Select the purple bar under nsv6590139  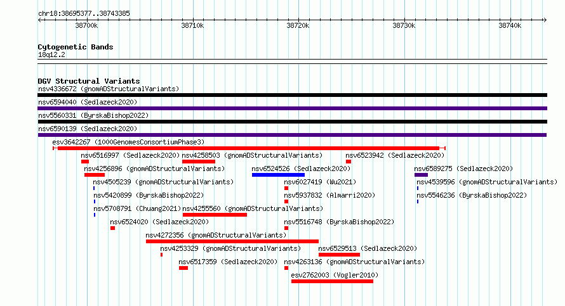[292, 135]
